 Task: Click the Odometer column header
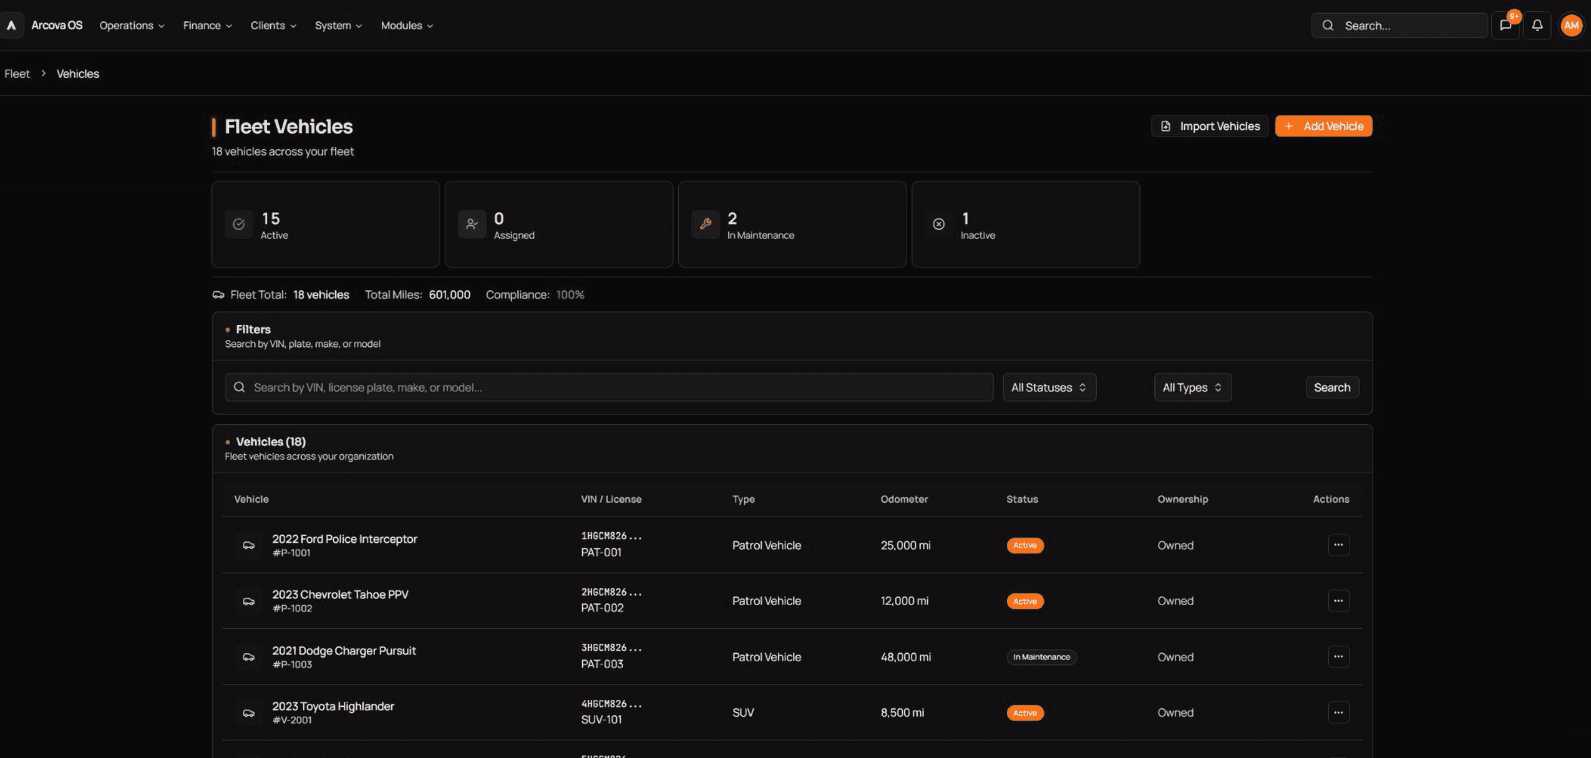(904, 499)
